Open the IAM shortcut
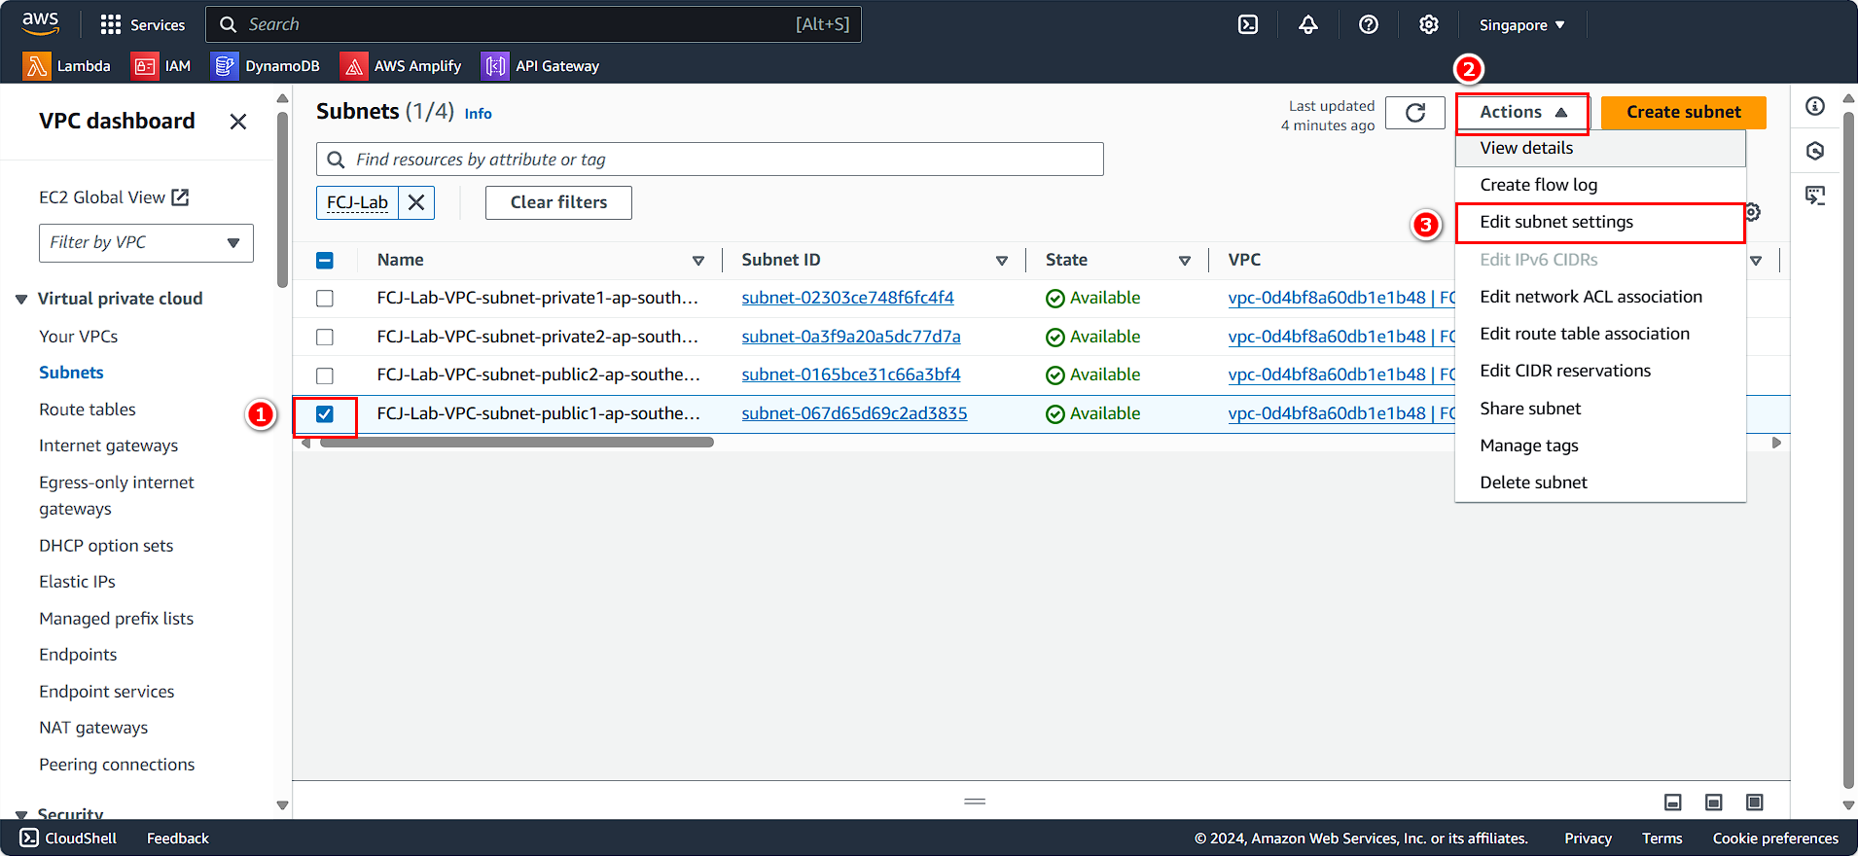The height and width of the screenshot is (856, 1858). [161, 66]
